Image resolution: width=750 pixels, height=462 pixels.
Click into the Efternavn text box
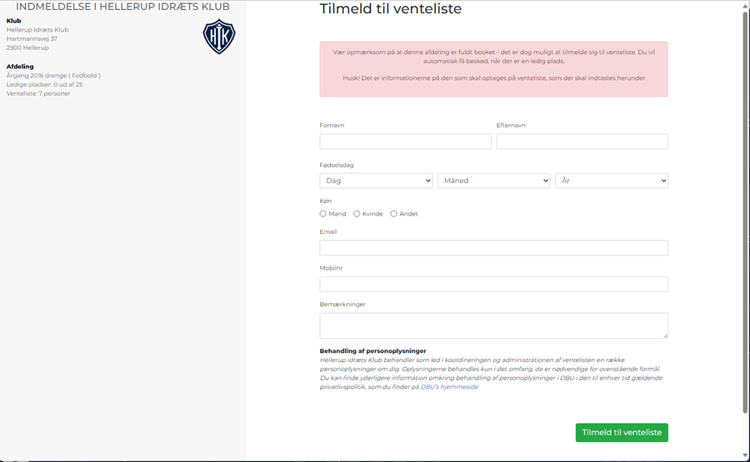pyautogui.click(x=582, y=142)
